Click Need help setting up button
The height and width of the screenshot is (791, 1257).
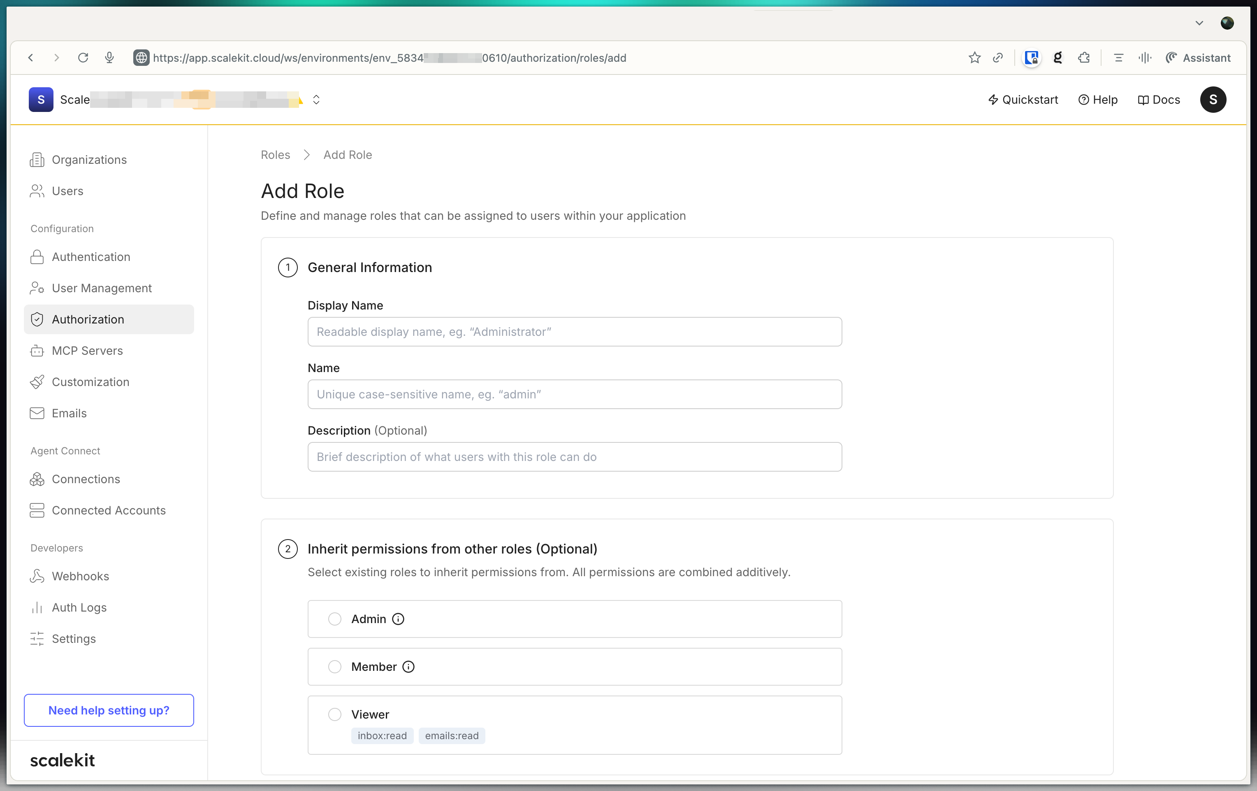pyautogui.click(x=109, y=710)
